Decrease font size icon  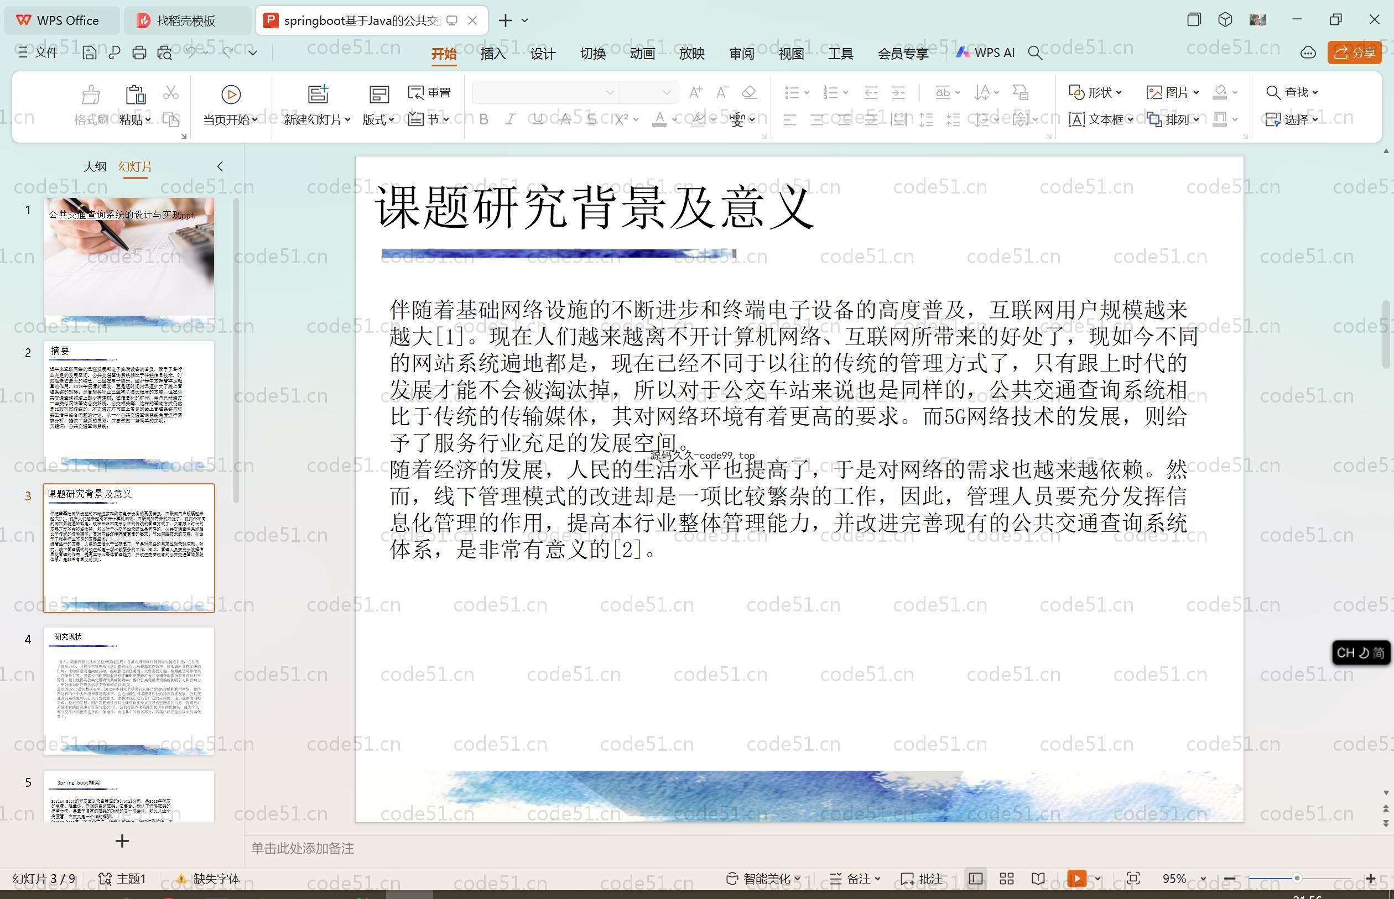tap(722, 92)
